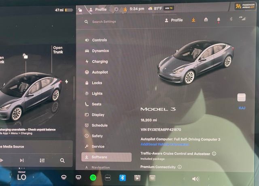Tap battery 47 mi indicator
The width and height of the screenshot is (259, 186).
(x=64, y=10)
